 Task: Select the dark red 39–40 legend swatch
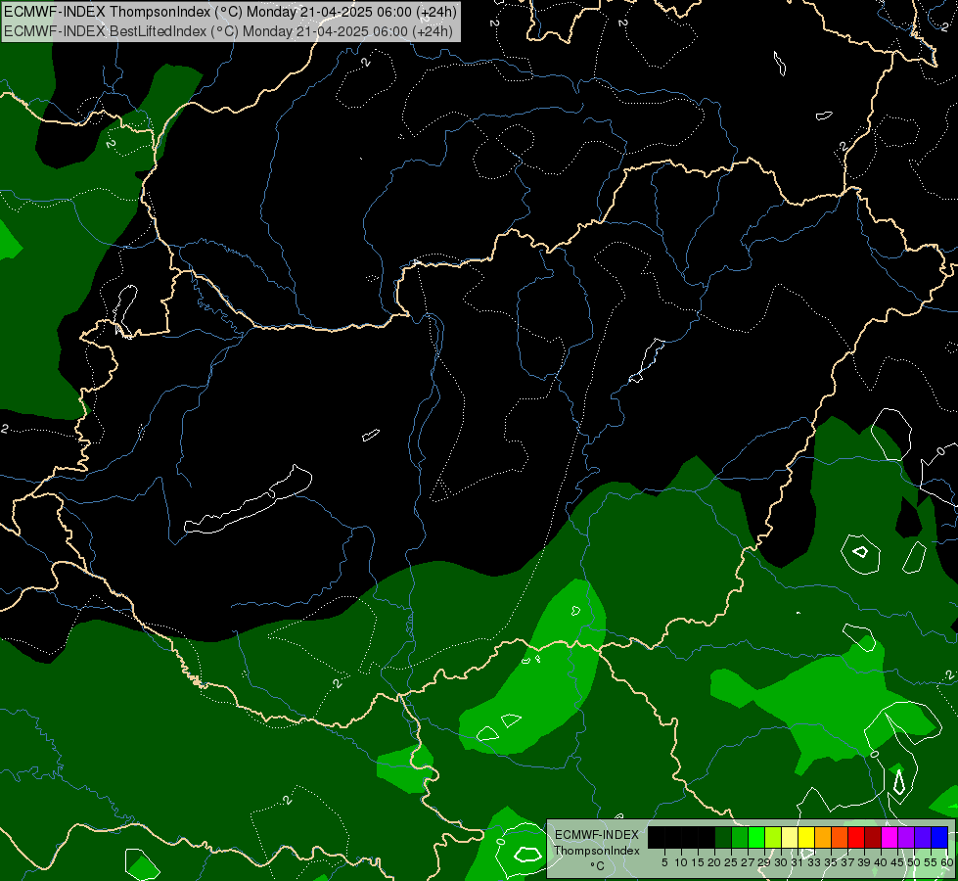click(x=873, y=838)
